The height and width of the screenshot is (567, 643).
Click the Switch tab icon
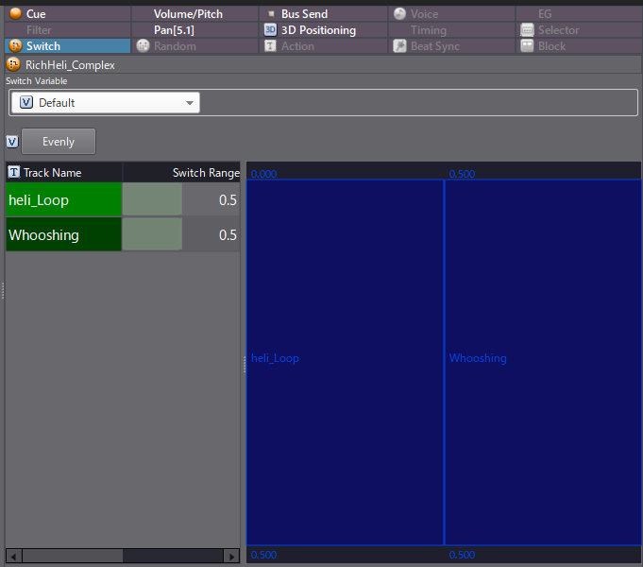(x=15, y=46)
